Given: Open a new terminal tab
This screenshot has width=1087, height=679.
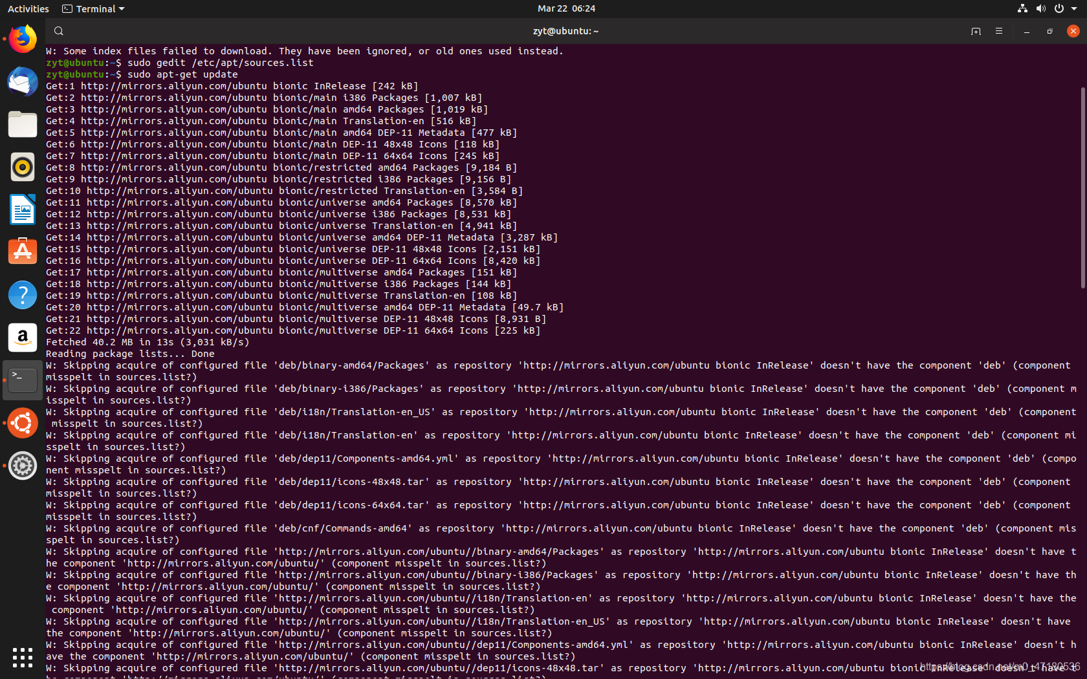Looking at the screenshot, I should 976,31.
